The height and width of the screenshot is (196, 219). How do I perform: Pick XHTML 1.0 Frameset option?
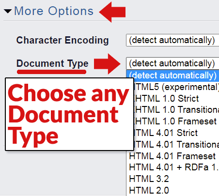pos(176,121)
